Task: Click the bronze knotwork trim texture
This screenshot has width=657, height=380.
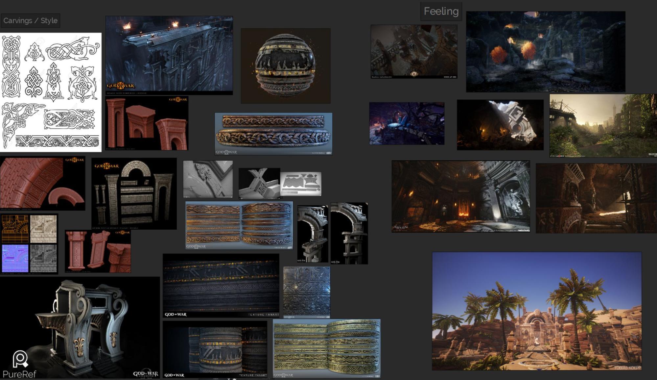Action: click(273, 134)
